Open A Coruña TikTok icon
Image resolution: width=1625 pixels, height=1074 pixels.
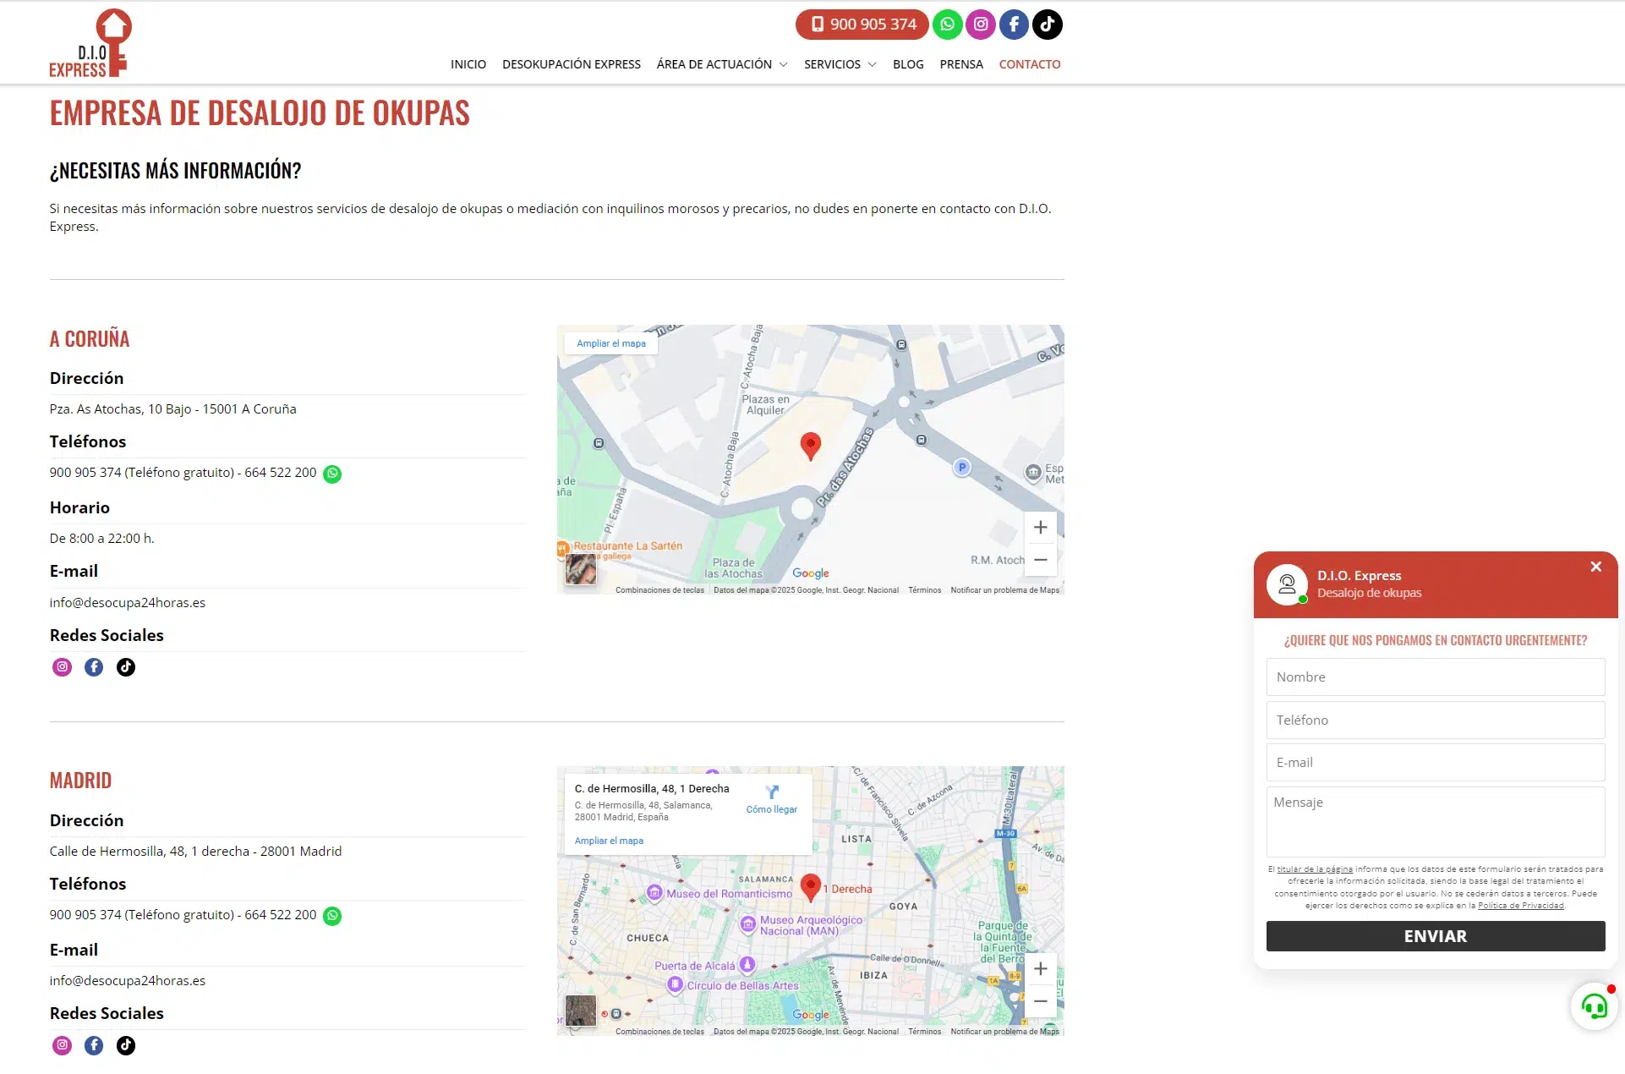[126, 667]
